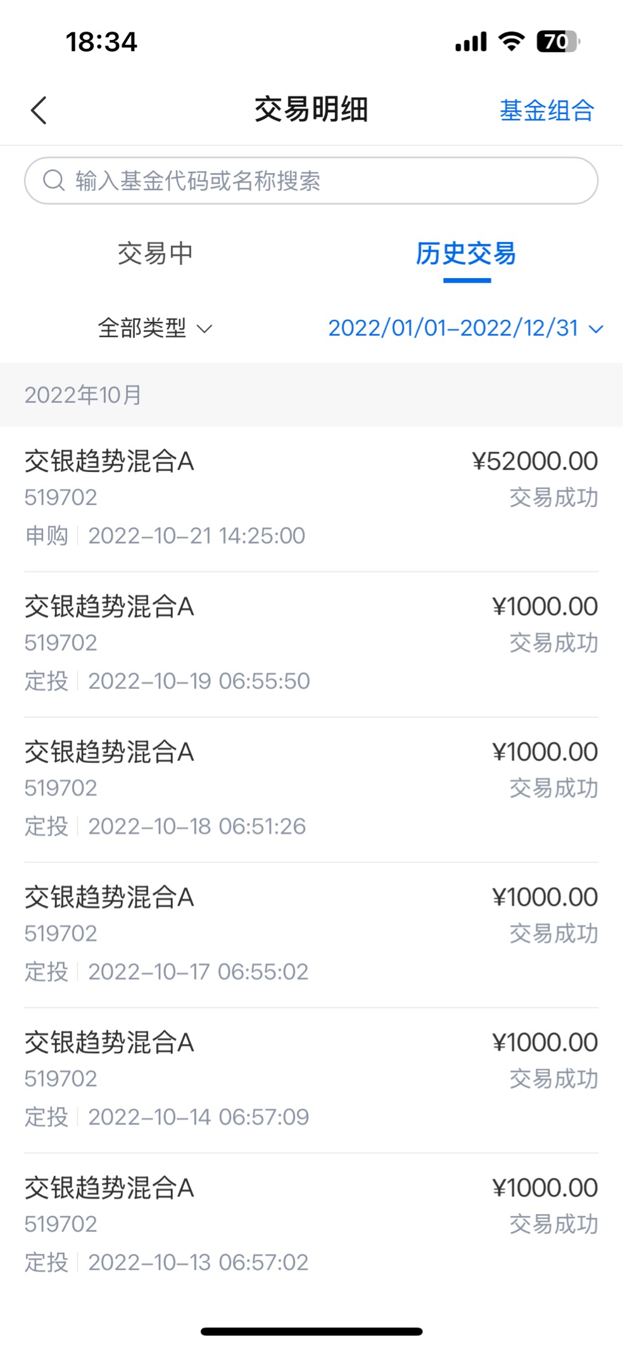Image resolution: width=623 pixels, height=1349 pixels.
Task: Open the 2022-10-14 定投 transaction record
Action: pyautogui.click(x=311, y=1080)
